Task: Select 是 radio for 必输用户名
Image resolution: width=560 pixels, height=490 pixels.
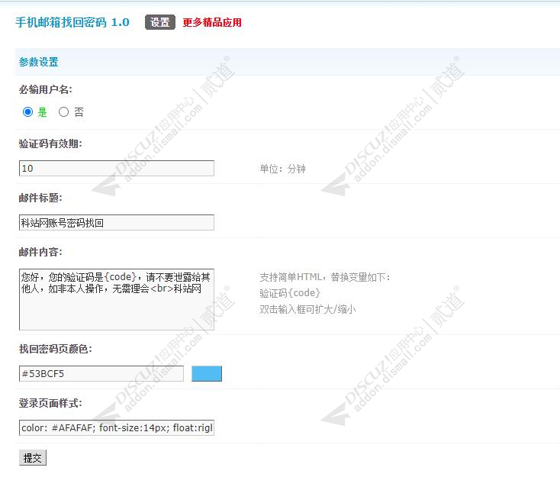Action: (x=28, y=112)
